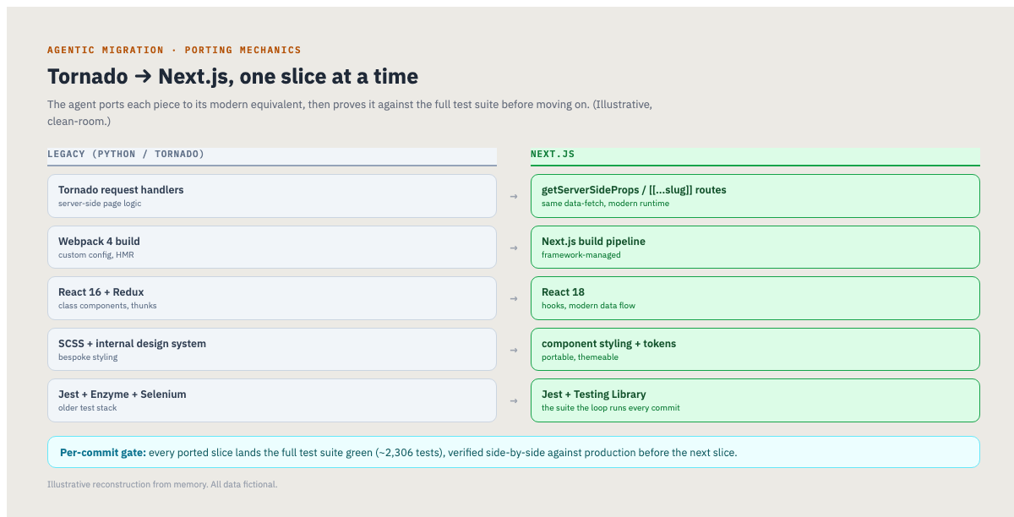
Task: Click the title "Tornado → Next.js, one slice at a time"
Action: click(232, 76)
